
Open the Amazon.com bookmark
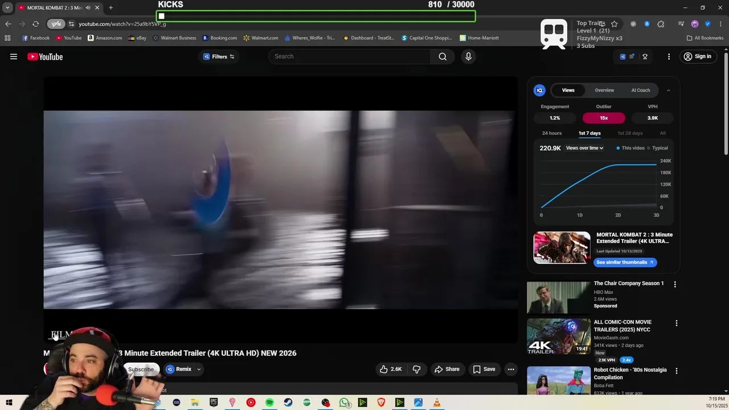(105, 38)
